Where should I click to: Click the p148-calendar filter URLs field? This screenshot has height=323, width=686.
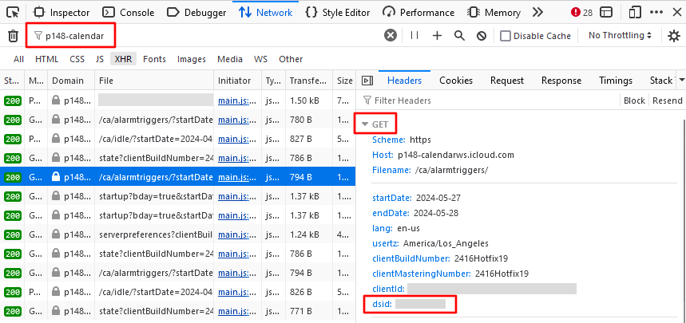(x=204, y=36)
